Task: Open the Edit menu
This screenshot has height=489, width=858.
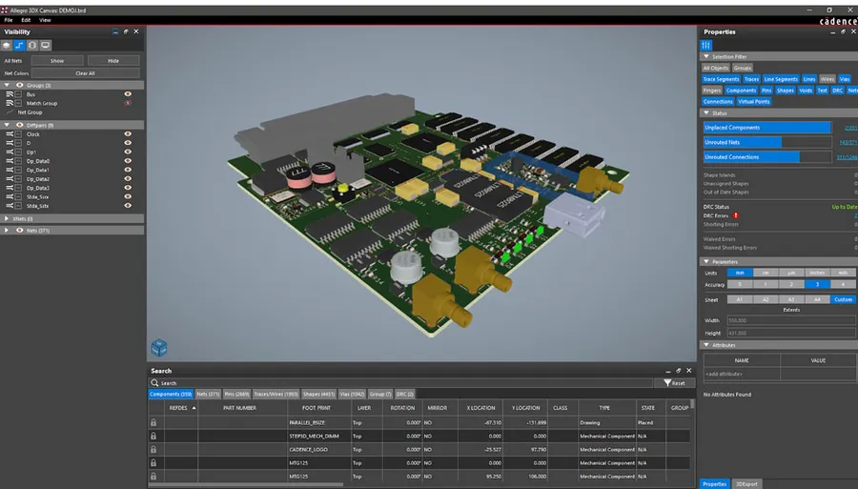Action: pyautogui.click(x=26, y=20)
